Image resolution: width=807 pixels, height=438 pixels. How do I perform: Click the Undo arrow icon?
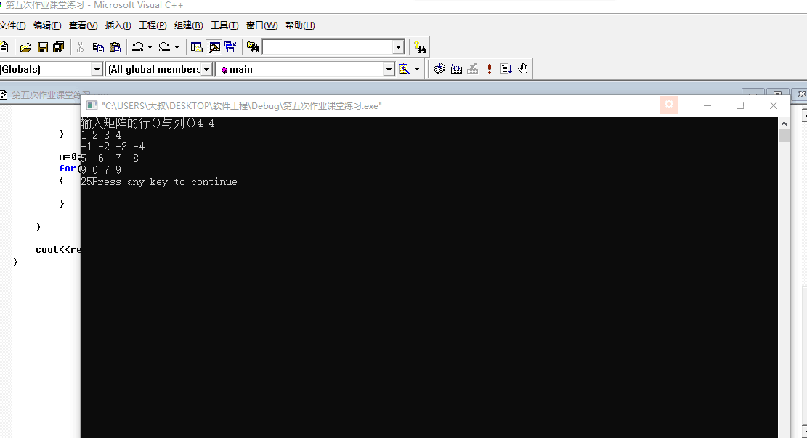[138, 47]
